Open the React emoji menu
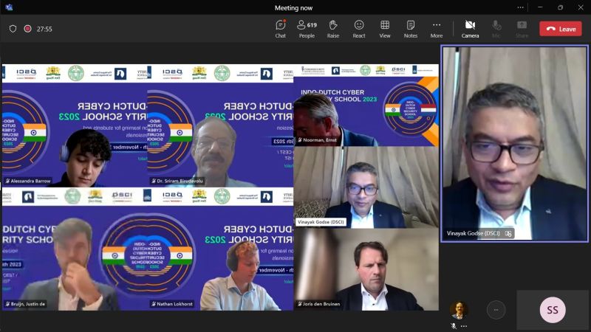Image resolution: width=591 pixels, height=332 pixels. 359,29
